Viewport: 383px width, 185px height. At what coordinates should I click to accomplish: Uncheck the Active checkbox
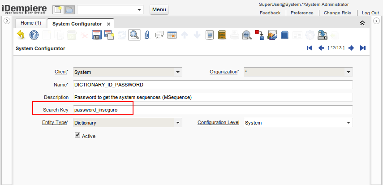tap(77, 135)
